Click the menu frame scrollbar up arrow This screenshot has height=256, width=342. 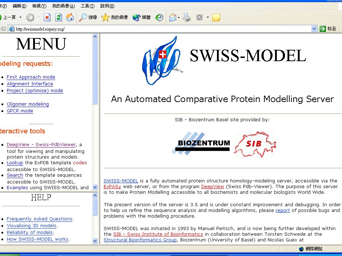tap(95, 36)
